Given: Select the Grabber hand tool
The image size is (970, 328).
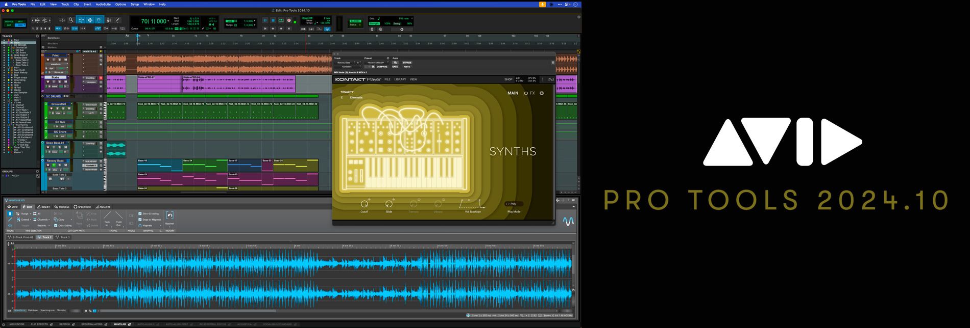Looking at the screenshot, I should pyautogui.click(x=99, y=20).
